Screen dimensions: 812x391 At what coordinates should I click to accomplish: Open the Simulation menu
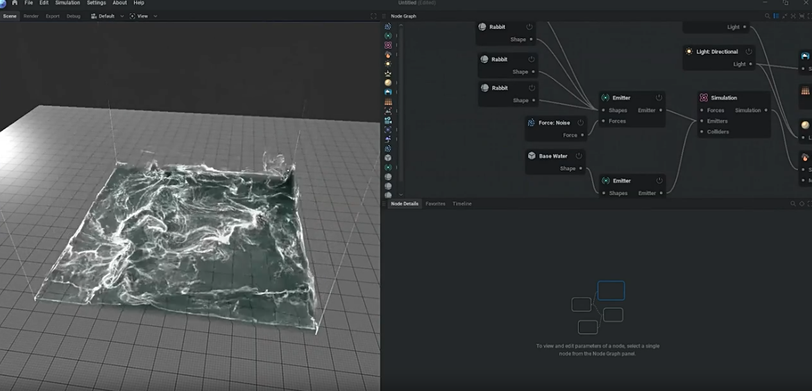68,3
